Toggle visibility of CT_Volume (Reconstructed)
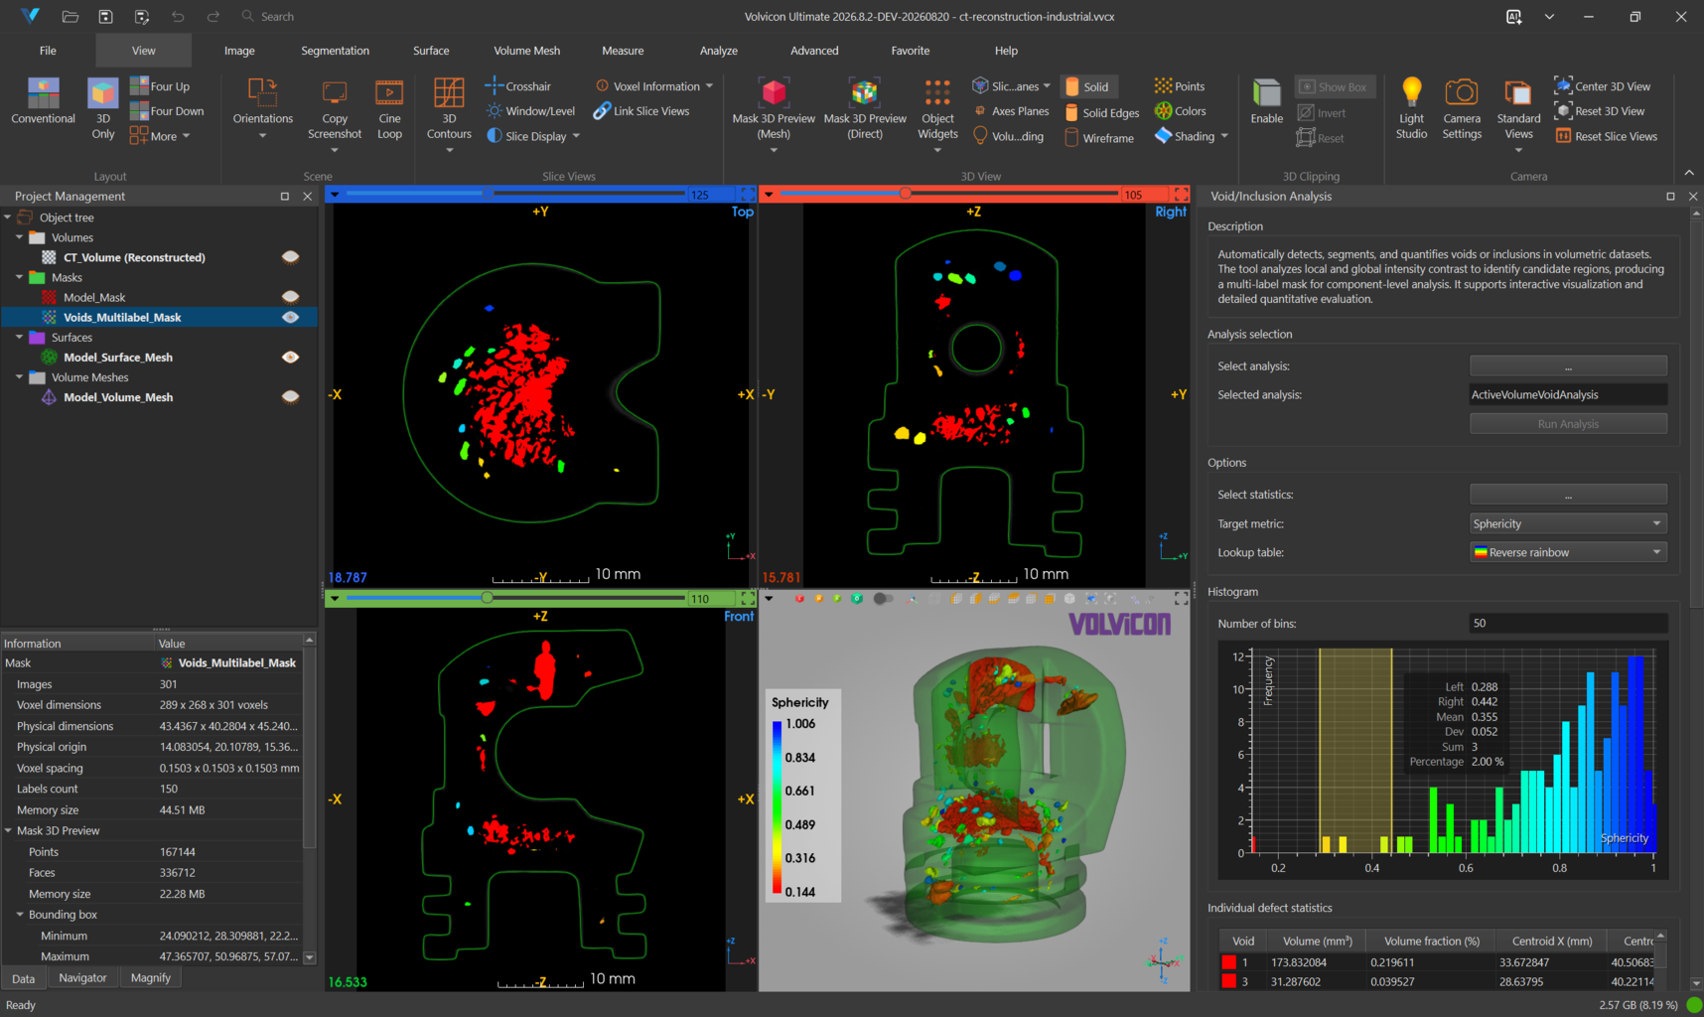Viewport: 1704px width, 1017px height. tap(290, 257)
